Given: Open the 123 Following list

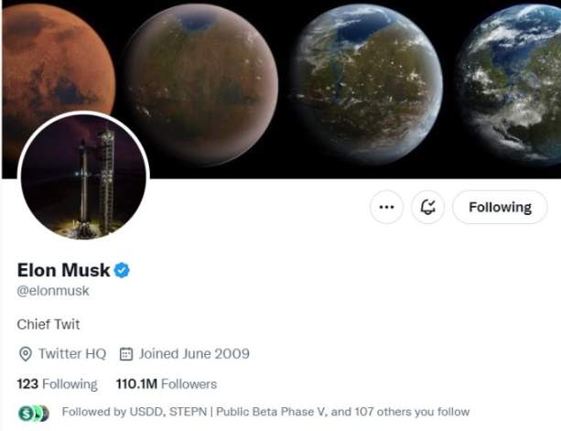Looking at the screenshot, I should pyautogui.click(x=58, y=383).
